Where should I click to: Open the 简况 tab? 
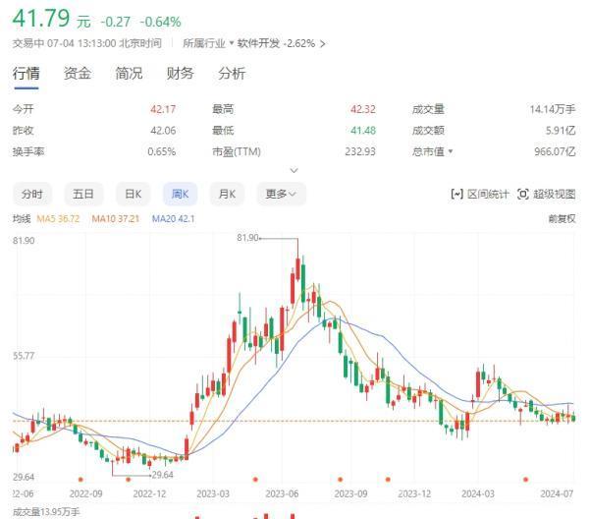tap(129, 74)
